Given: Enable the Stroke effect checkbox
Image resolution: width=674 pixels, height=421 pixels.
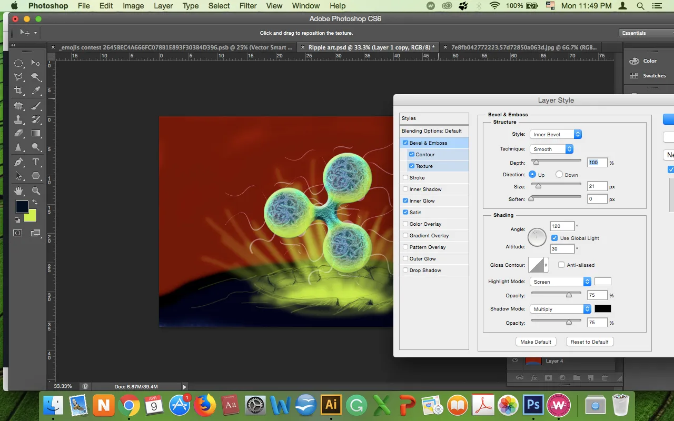Looking at the screenshot, I should pos(405,177).
